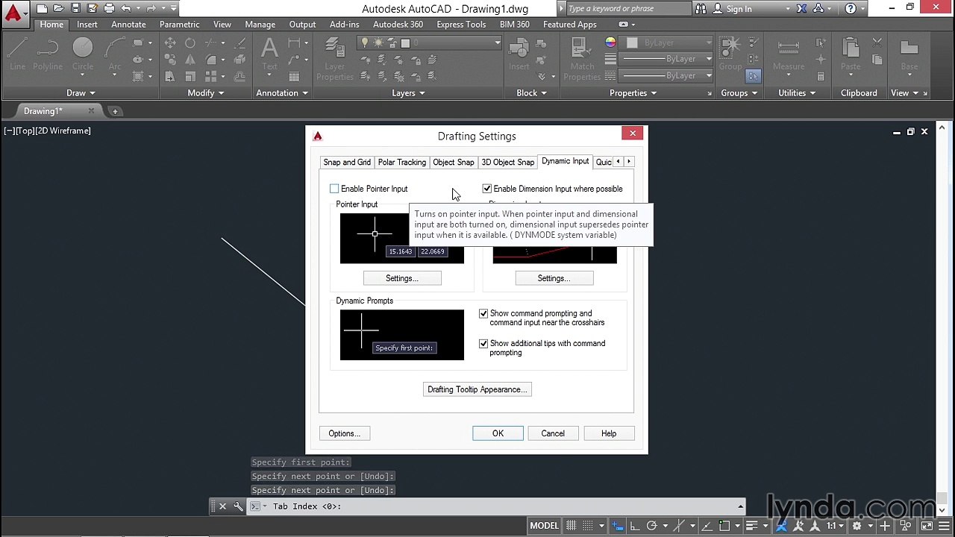The width and height of the screenshot is (955, 537).
Task: Expand the Modify panel dropdown
Action: click(x=205, y=93)
